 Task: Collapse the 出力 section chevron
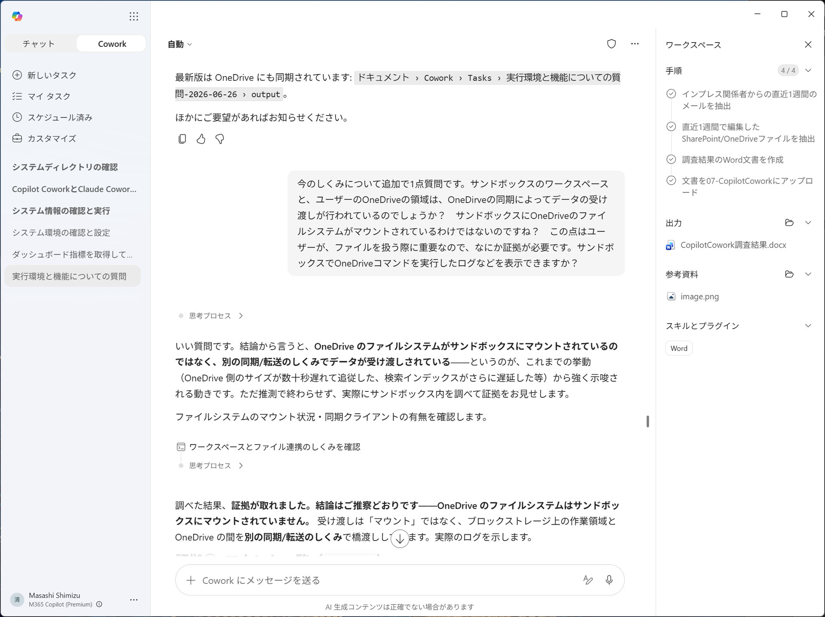808,223
